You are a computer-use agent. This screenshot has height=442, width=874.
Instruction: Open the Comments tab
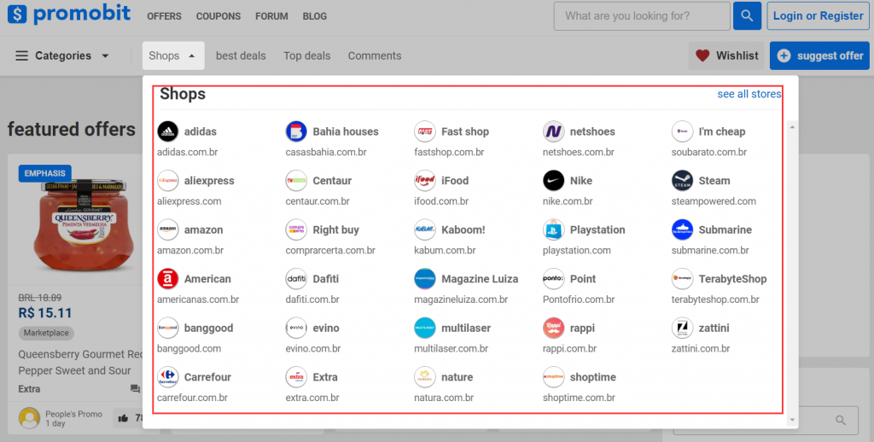[375, 55]
